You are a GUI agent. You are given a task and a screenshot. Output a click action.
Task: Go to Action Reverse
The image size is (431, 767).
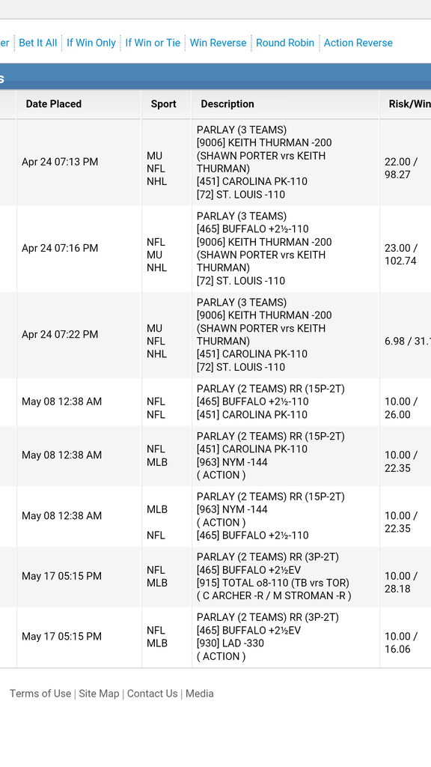(x=358, y=43)
